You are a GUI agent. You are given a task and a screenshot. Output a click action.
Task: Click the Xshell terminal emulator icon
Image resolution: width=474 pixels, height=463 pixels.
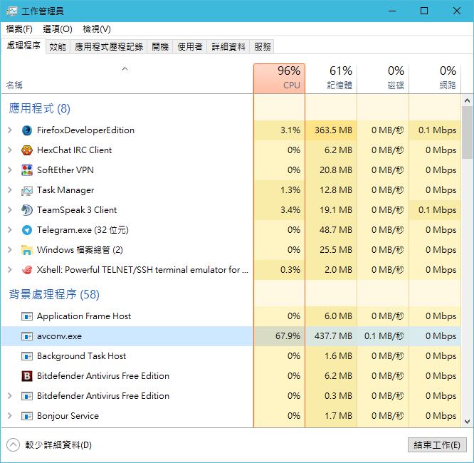click(27, 270)
